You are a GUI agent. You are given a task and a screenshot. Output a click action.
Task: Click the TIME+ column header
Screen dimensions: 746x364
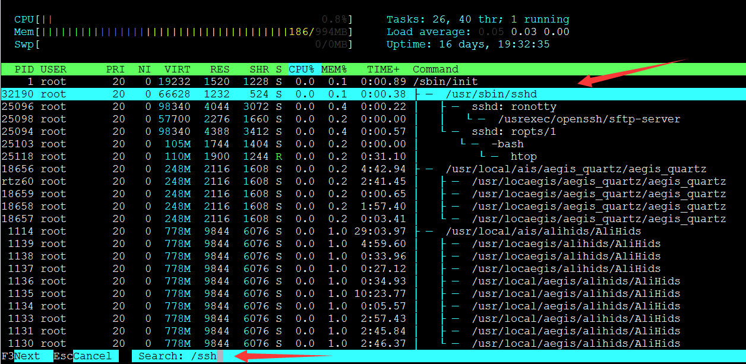coord(383,69)
